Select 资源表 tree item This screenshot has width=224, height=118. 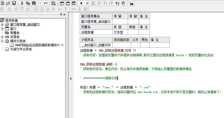pyautogui.click(x=15, y=37)
